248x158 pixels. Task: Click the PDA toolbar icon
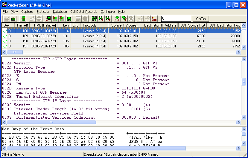click(x=154, y=19)
